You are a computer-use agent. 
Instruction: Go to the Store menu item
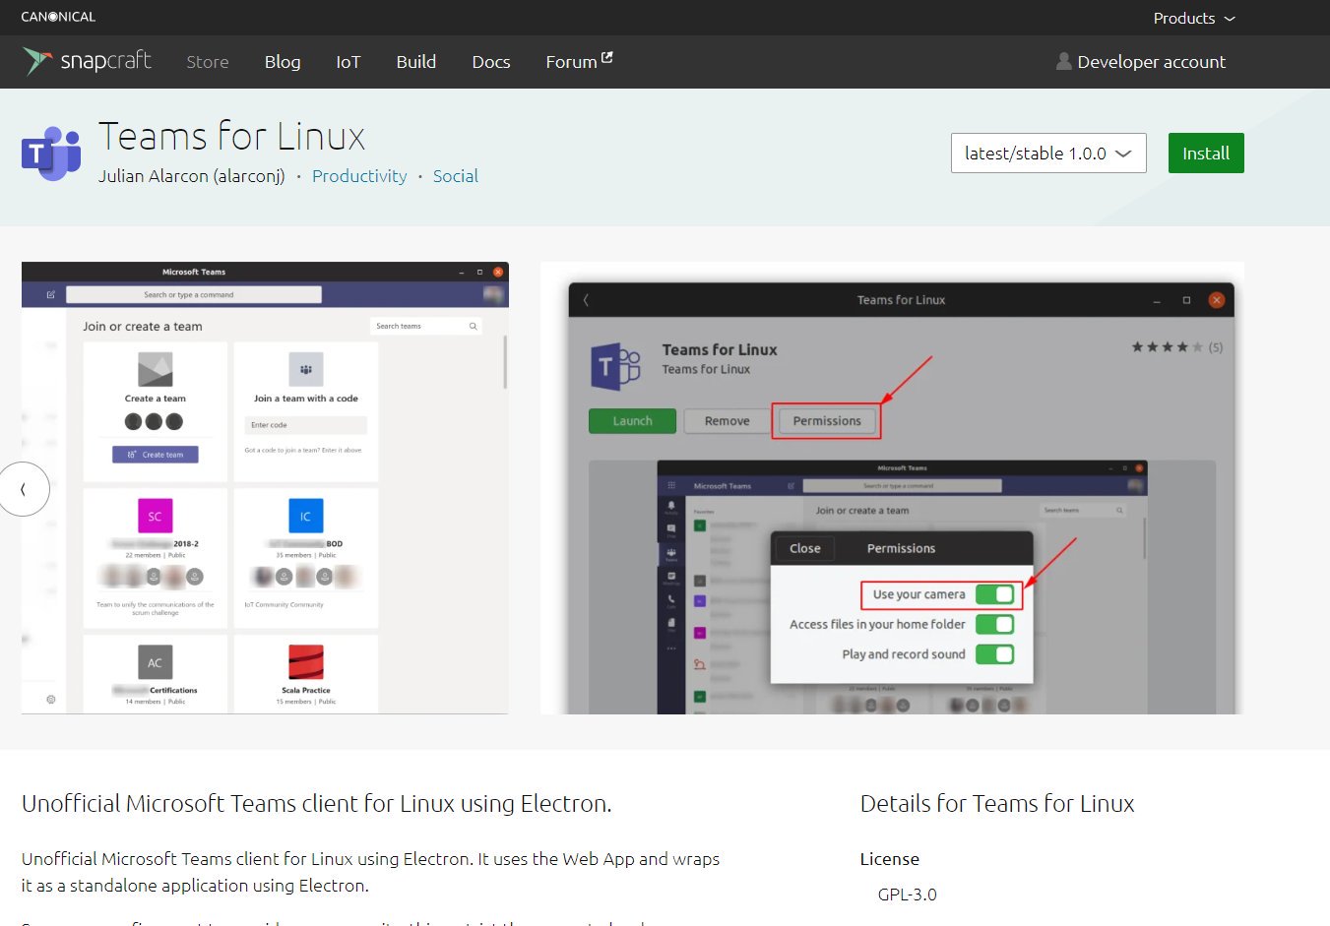(x=208, y=62)
